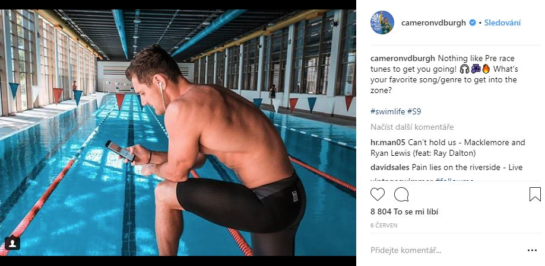View the 8 804 To se mi líbí likes list
545x266 pixels.
pos(404,211)
